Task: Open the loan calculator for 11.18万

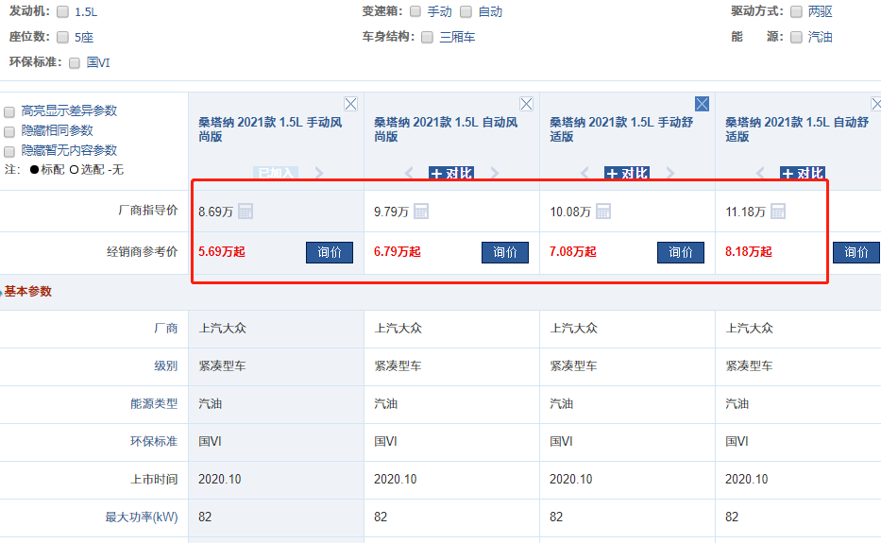Action: click(x=778, y=212)
